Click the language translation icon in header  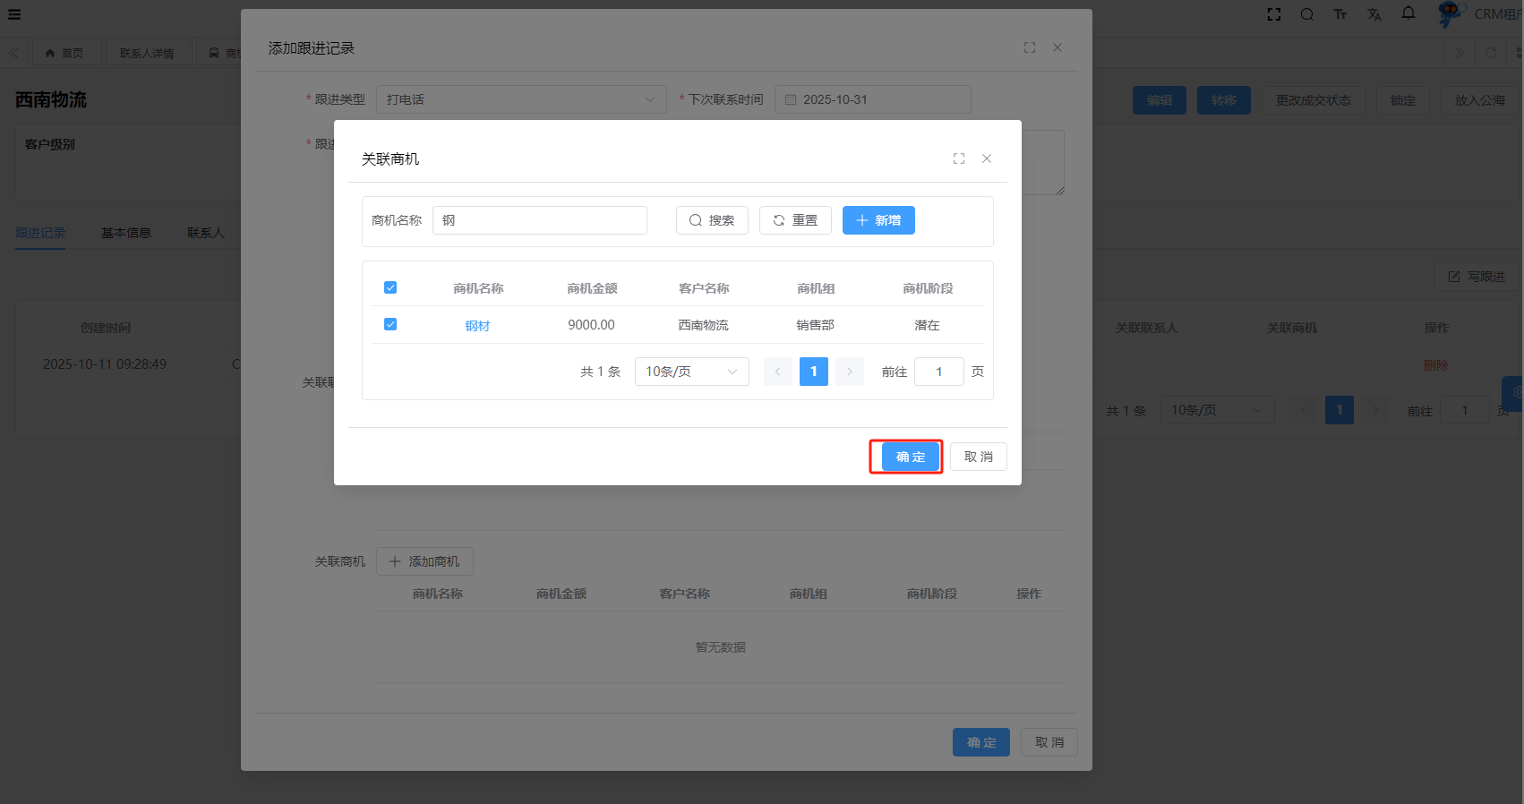coord(1374,14)
